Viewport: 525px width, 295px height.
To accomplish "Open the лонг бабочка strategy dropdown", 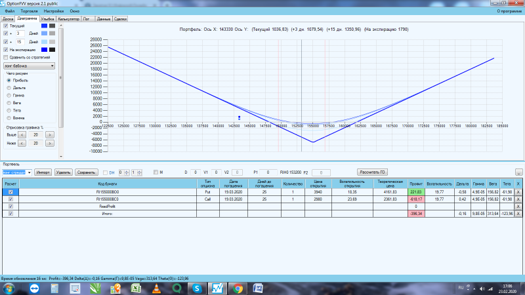I will click(x=29, y=66).
